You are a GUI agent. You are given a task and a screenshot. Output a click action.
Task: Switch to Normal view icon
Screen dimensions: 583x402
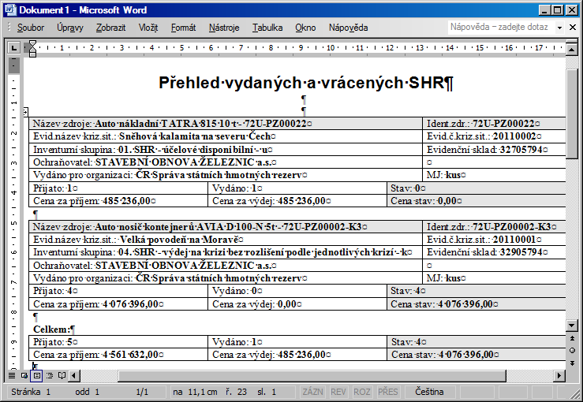click(x=12, y=376)
